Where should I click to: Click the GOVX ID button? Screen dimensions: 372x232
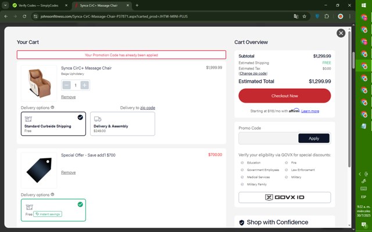(285, 197)
